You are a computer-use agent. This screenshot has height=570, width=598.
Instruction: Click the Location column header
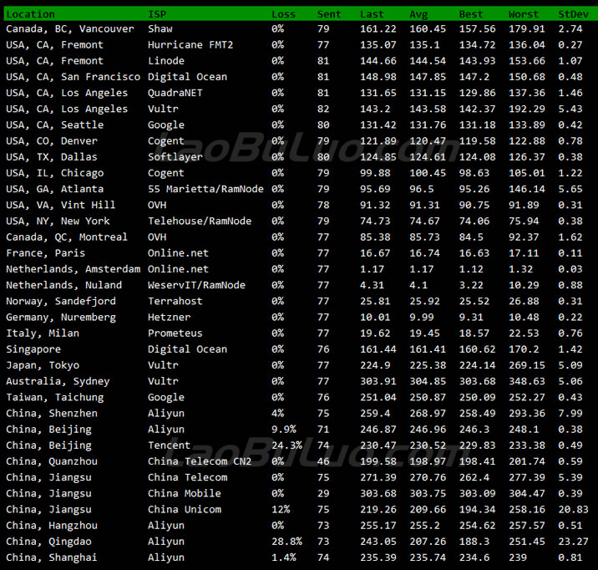pyautogui.click(x=31, y=14)
